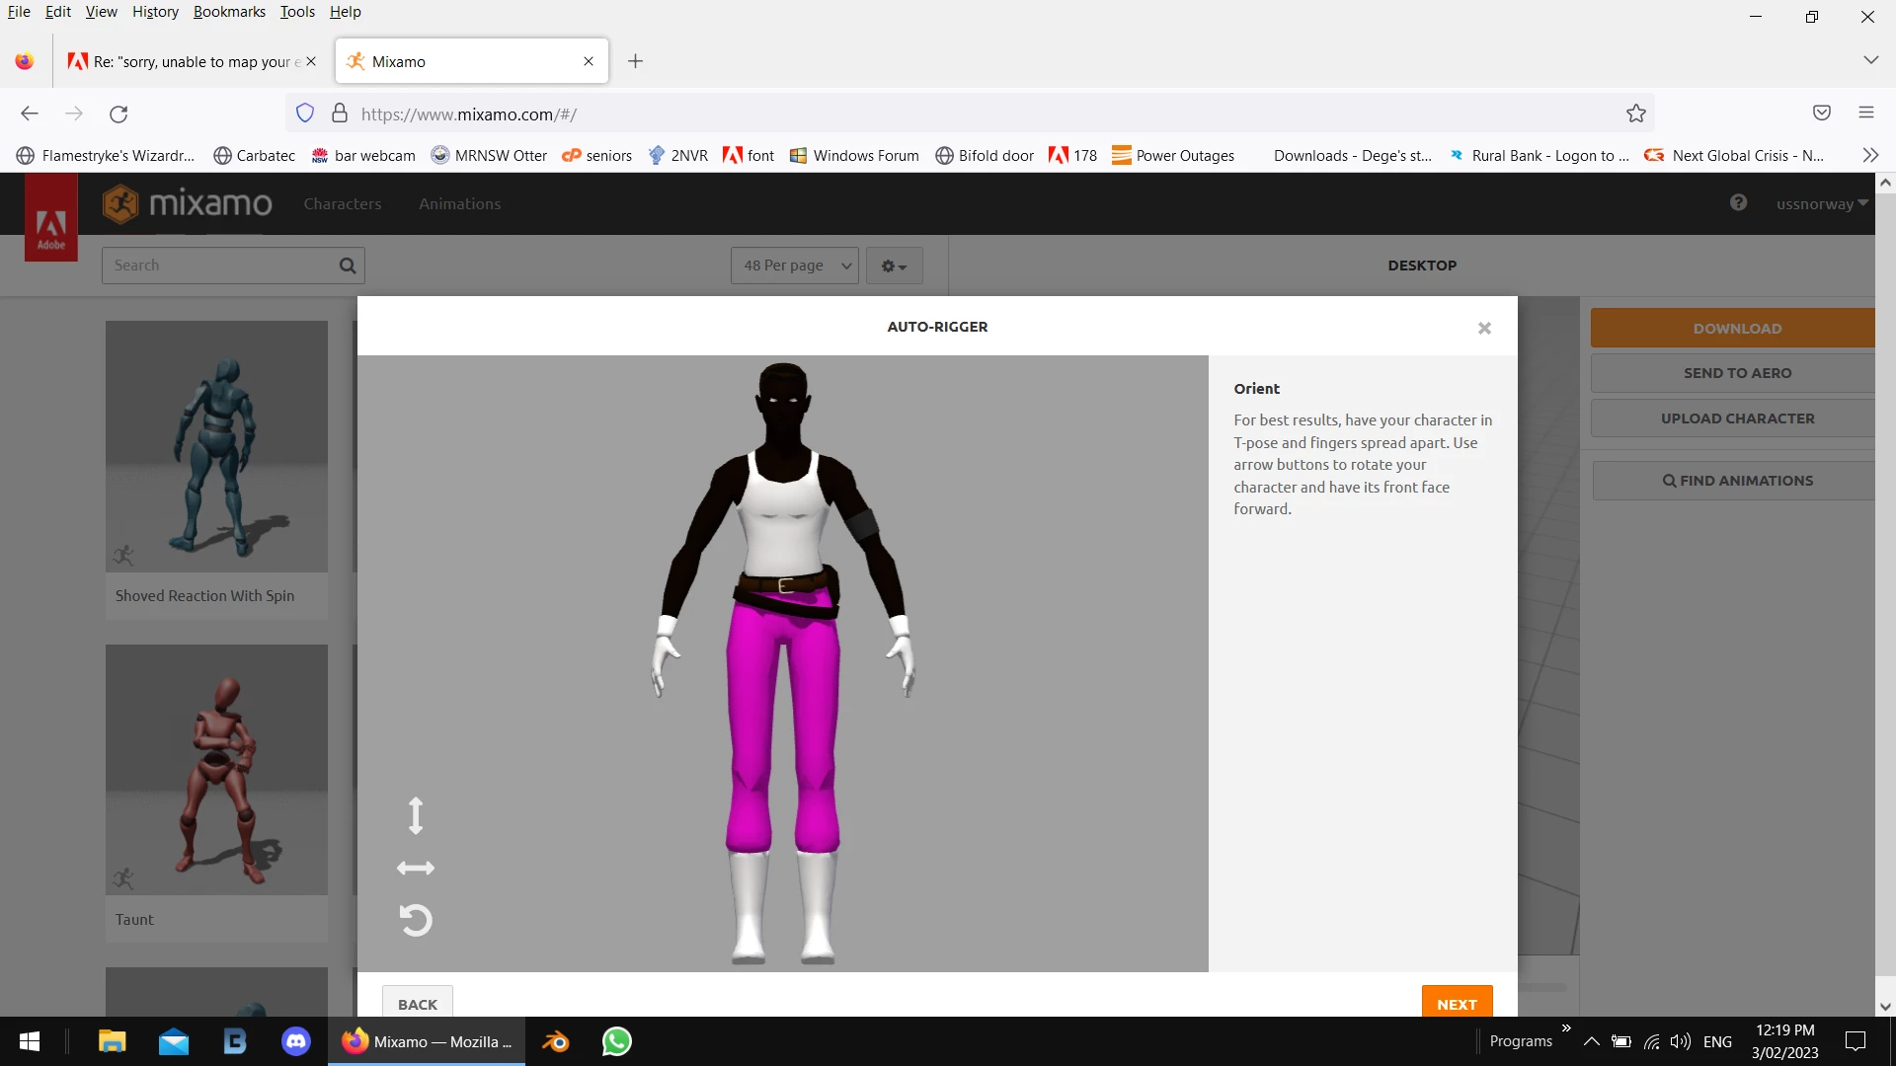Click the Adobe logo badge
The height and width of the screenshot is (1066, 1896).
[x=51, y=219]
